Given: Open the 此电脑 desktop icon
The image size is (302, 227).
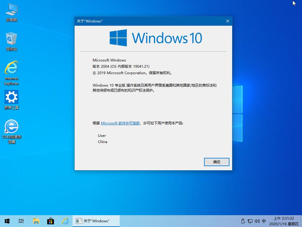Looking at the screenshot, I should (x=12, y=12).
